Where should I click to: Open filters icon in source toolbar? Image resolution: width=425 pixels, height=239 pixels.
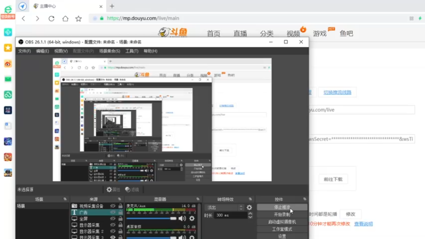point(128,190)
